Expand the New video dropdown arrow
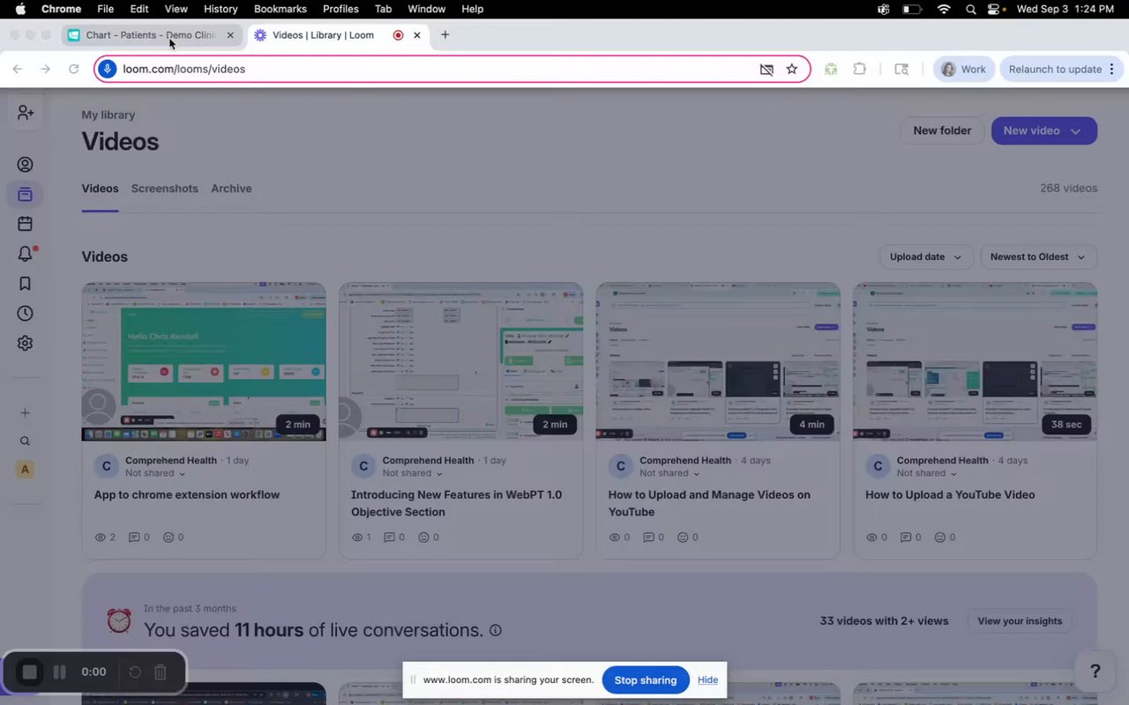Image resolution: width=1129 pixels, height=705 pixels. pos(1076,131)
